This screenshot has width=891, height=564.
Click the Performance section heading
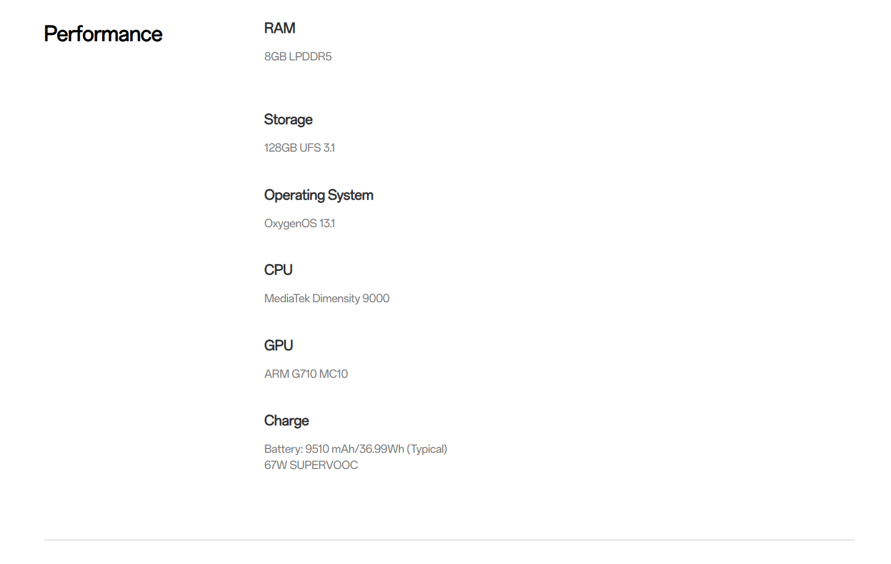[x=103, y=34]
